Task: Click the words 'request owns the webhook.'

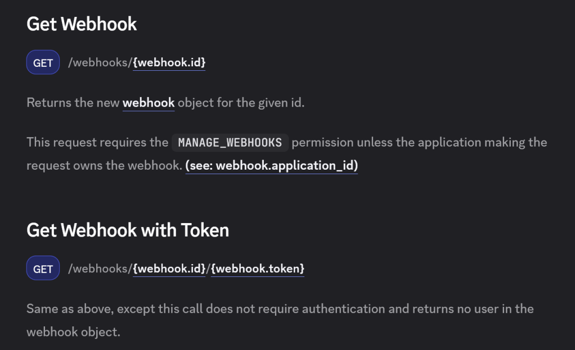Action: click(x=104, y=166)
